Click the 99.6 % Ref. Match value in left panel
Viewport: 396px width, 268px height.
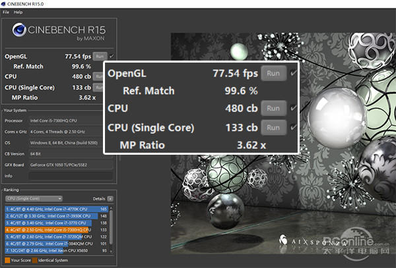click(x=81, y=67)
